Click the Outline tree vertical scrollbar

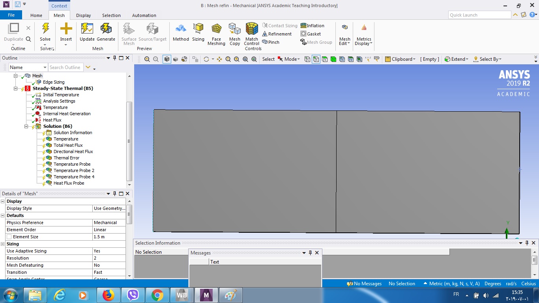click(x=129, y=141)
